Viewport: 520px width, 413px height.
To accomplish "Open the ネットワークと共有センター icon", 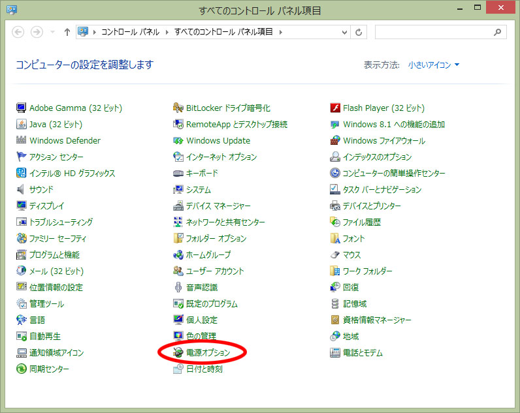I will [178, 222].
